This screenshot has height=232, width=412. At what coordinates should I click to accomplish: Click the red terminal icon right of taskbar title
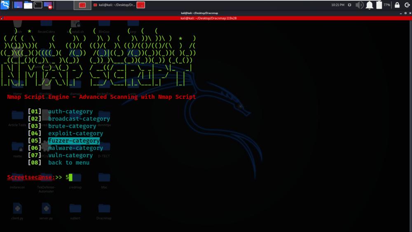(141, 5)
